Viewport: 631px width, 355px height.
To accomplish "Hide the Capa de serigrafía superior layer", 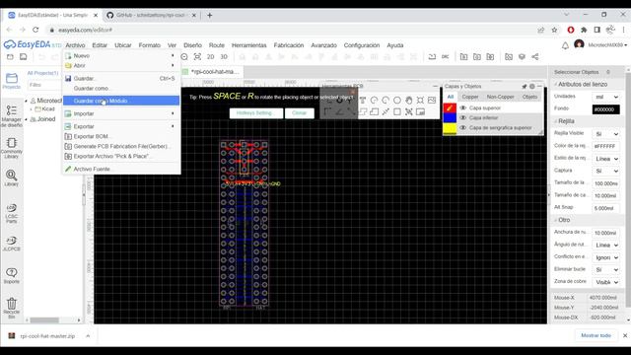I will pyautogui.click(x=462, y=127).
